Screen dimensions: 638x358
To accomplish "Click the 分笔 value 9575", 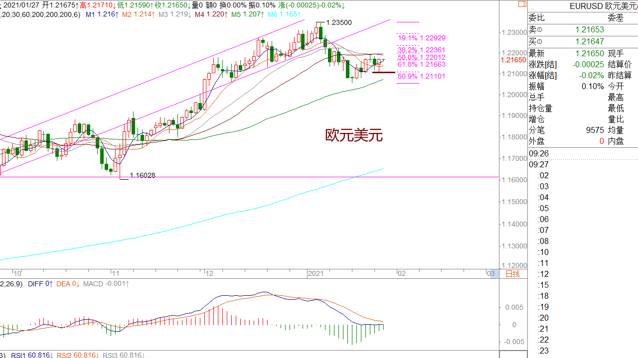I will pyautogui.click(x=595, y=130).
